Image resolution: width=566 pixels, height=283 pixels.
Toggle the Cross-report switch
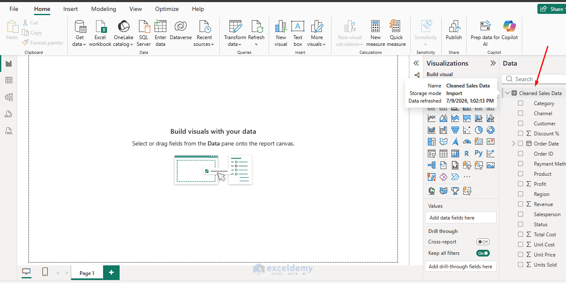point(483,242)
